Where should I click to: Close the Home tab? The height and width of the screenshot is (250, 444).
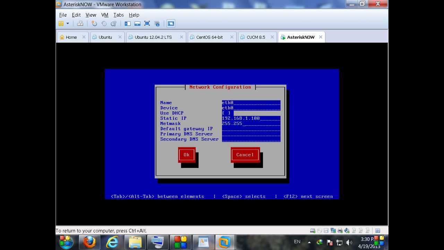84,37
